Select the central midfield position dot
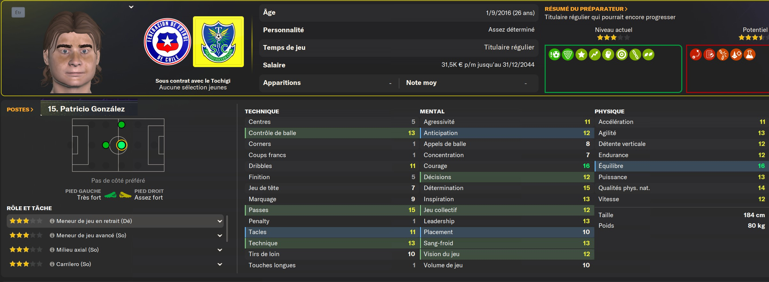The image size is (769, 282). point(121,145)
